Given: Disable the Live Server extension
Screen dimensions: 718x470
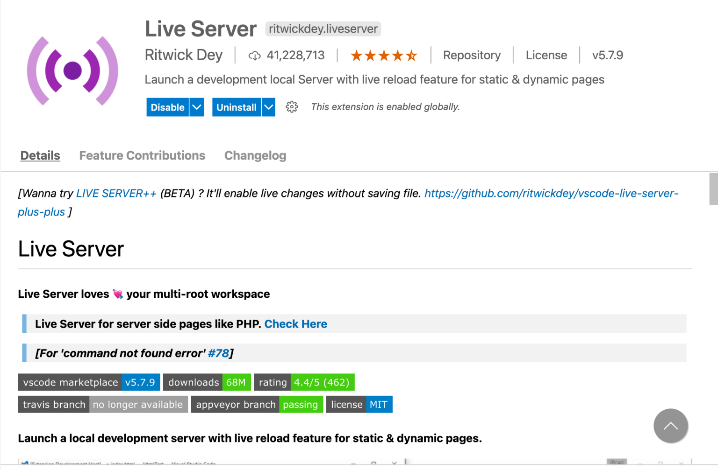Looking at the screenshot, I should [x=167, y=107].
